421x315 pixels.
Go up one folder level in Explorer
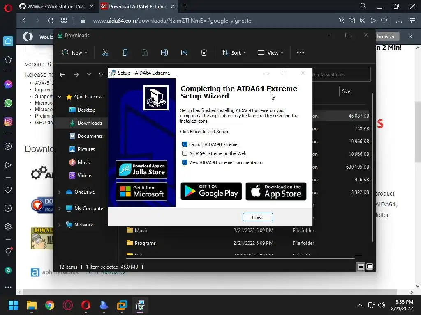101,75
